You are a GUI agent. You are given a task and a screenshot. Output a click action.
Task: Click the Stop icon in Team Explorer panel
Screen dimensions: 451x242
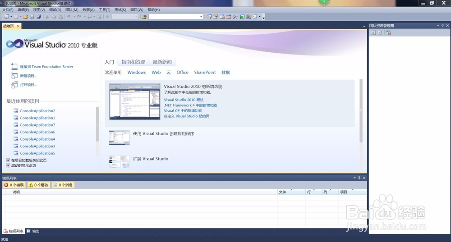pos(380,33)
